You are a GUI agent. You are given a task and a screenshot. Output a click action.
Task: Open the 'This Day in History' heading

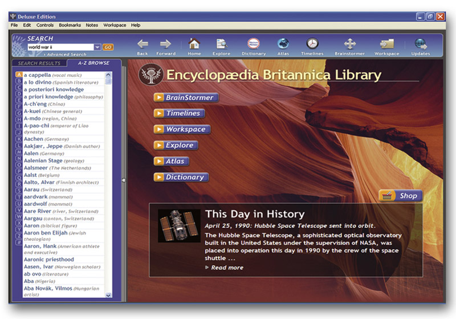(255, 214)
